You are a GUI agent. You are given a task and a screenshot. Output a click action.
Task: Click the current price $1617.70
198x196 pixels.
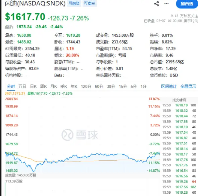(x=25, y=17)
